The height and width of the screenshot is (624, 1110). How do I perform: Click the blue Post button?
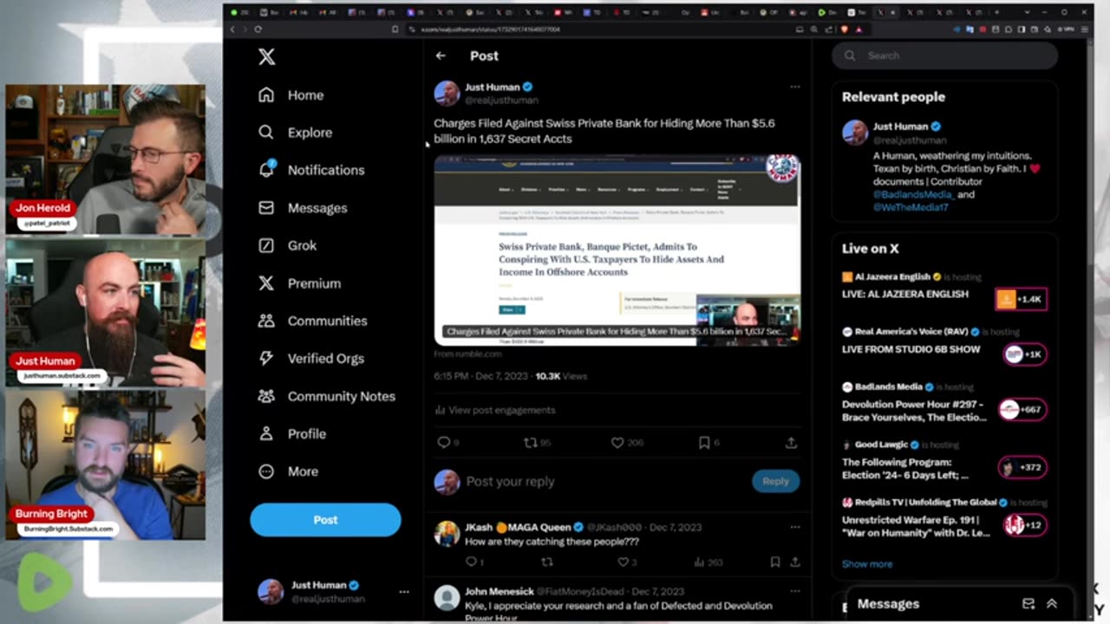pyautogui.click(x=325, y=520)
